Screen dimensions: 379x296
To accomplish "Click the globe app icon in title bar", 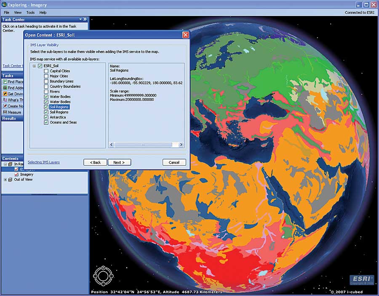I will tap(4, 5).
